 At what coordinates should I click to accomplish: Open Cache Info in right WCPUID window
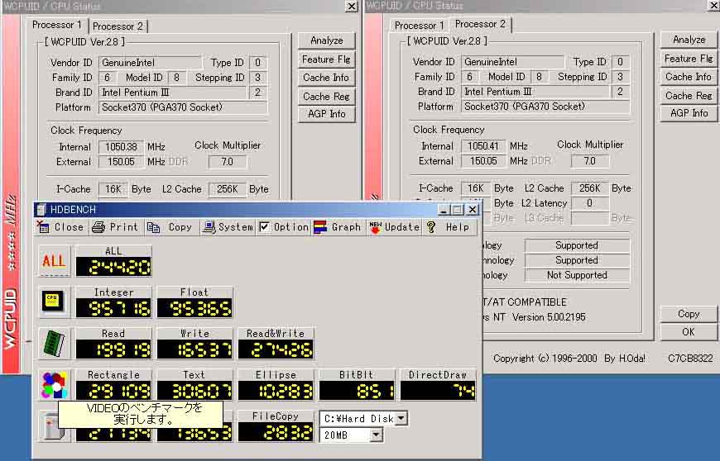[689, 77]
